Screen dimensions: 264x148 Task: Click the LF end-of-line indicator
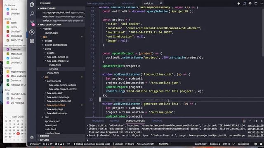pos(234,144)
